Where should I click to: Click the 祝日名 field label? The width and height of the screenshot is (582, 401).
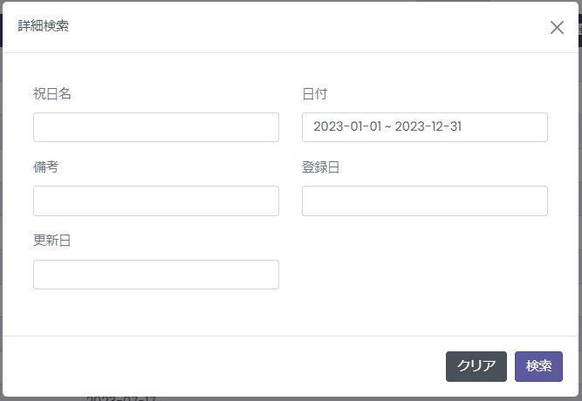click(52, 94)
